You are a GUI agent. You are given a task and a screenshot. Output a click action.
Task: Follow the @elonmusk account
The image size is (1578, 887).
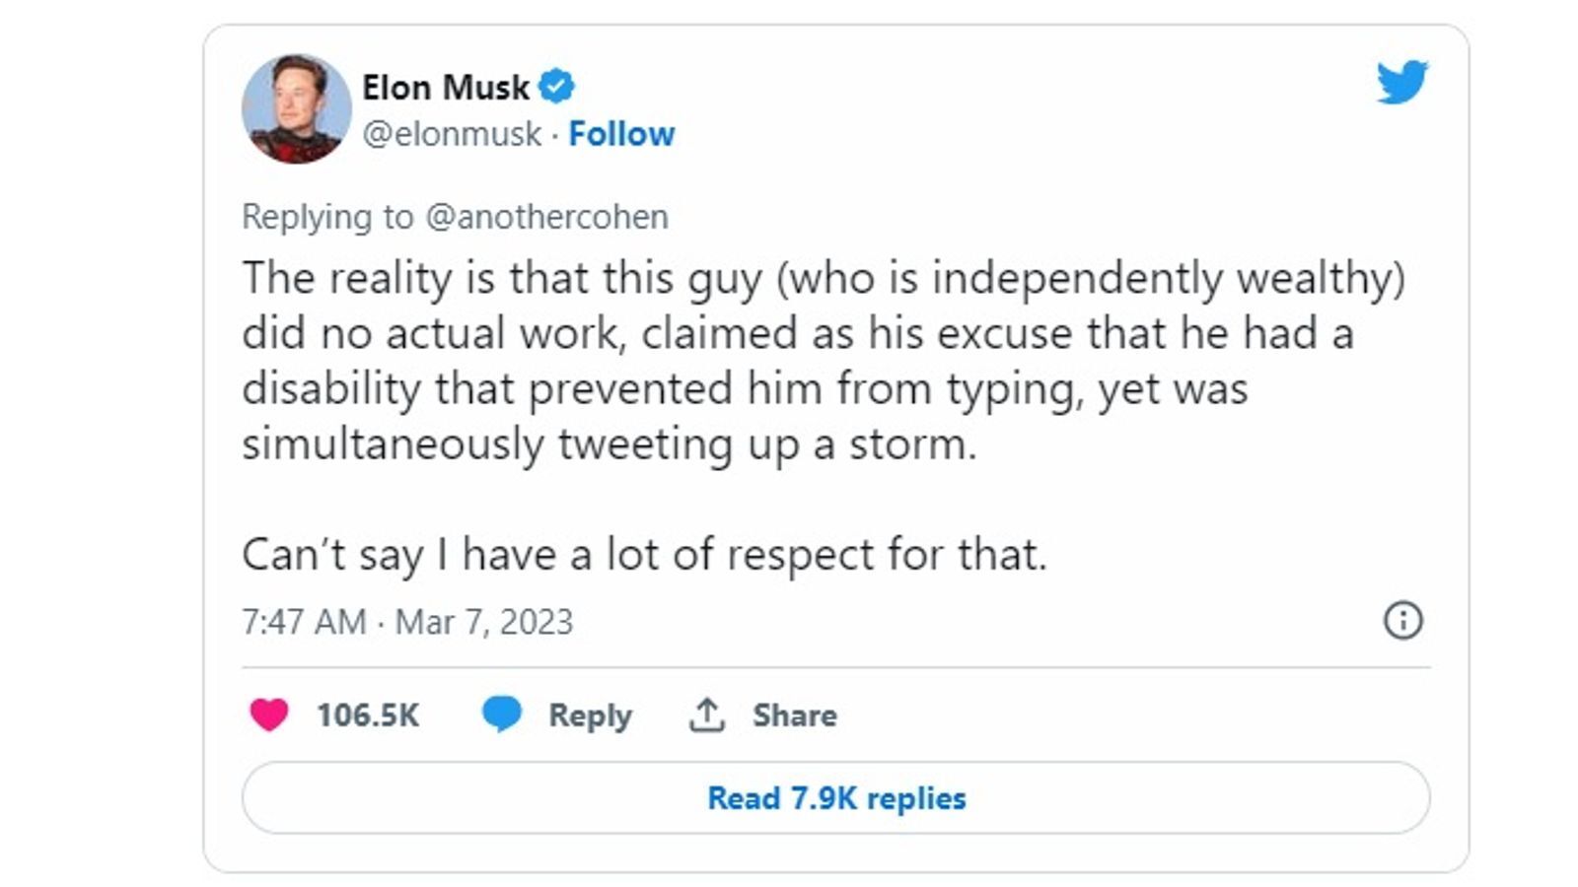tap(621, 134)
